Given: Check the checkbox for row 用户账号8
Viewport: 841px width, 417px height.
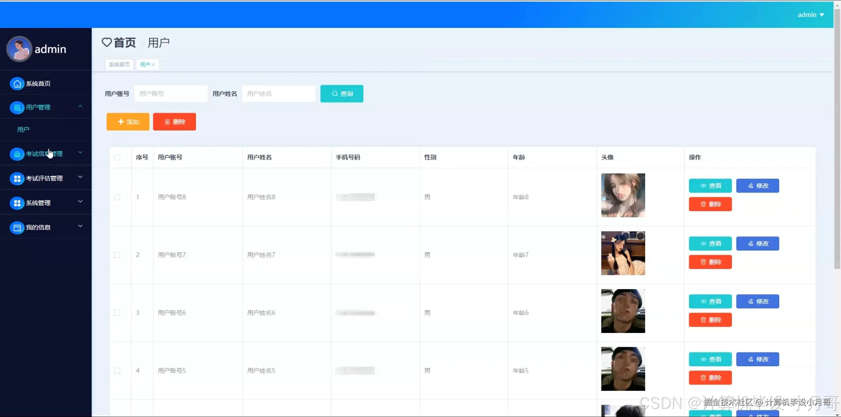Looking at the screenshot, I should click(x=117, y=197).
